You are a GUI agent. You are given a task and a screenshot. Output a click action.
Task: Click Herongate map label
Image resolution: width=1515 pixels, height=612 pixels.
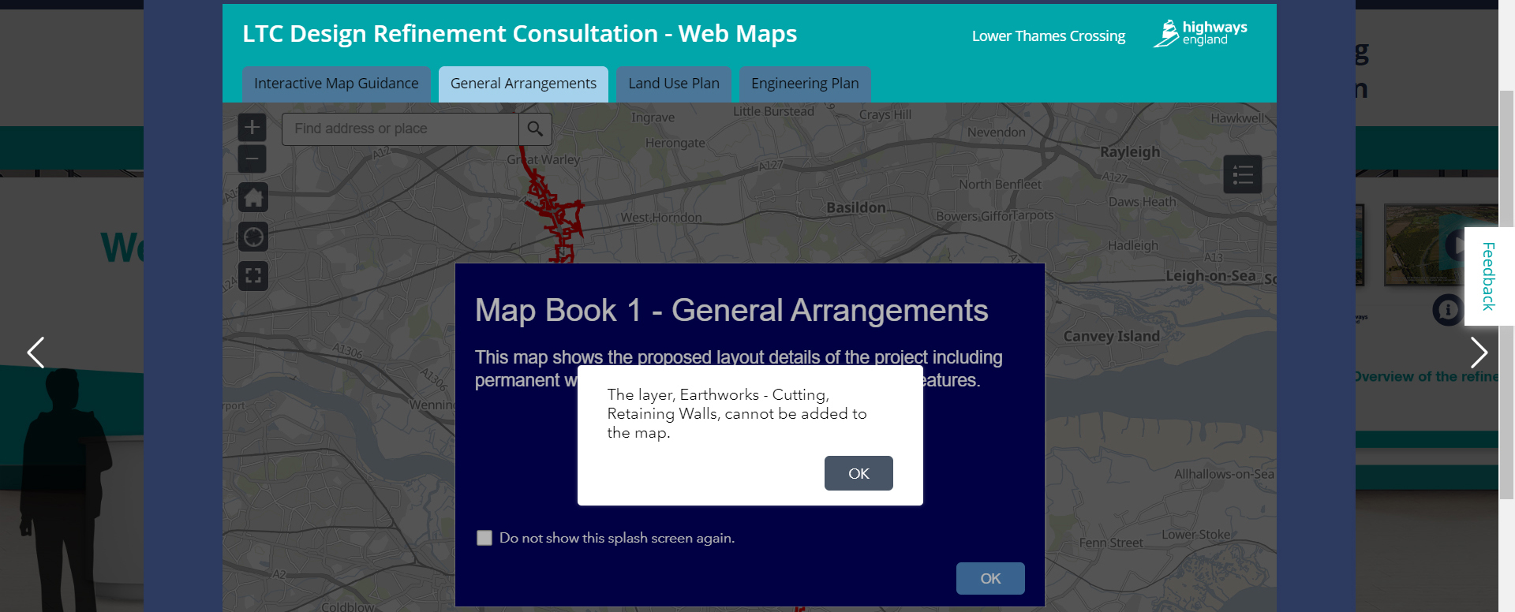pyautogui.click(x=675, y=144)
